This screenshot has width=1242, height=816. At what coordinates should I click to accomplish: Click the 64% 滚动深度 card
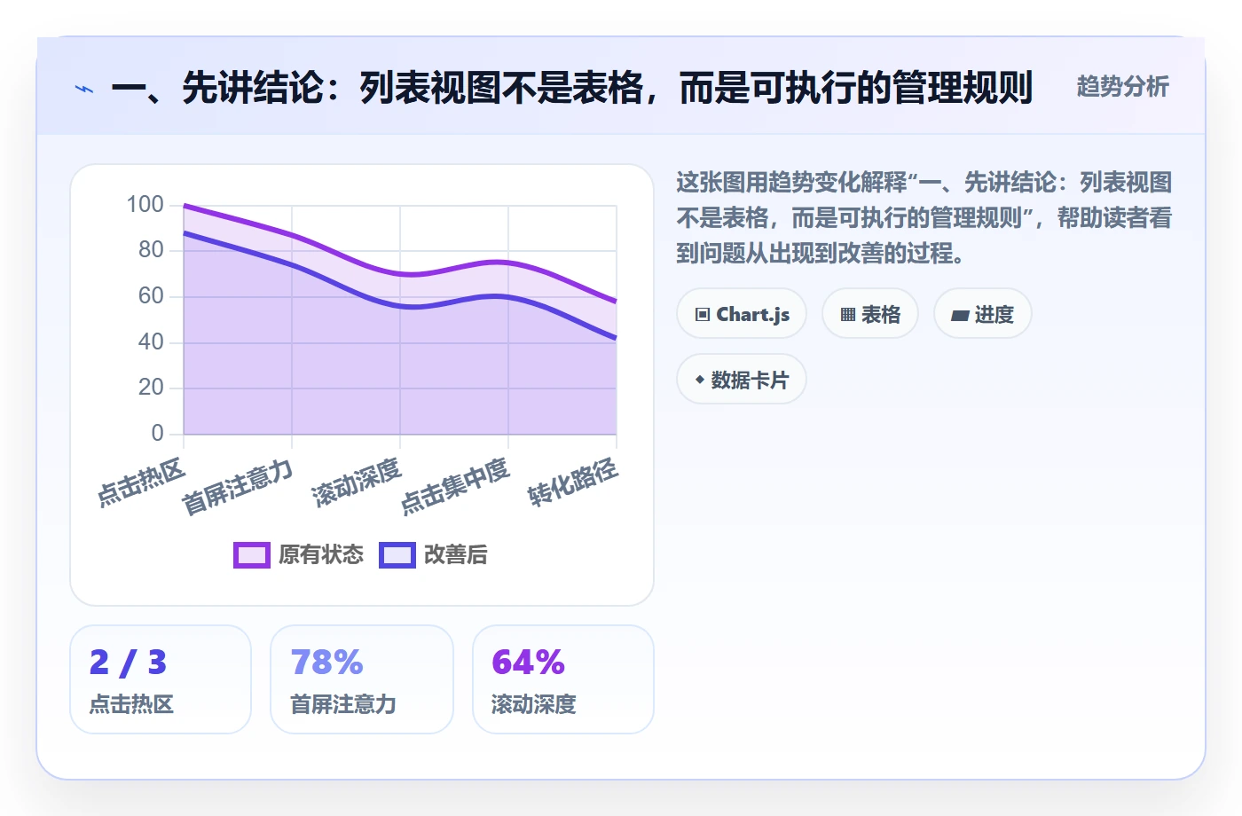(563, 679)
